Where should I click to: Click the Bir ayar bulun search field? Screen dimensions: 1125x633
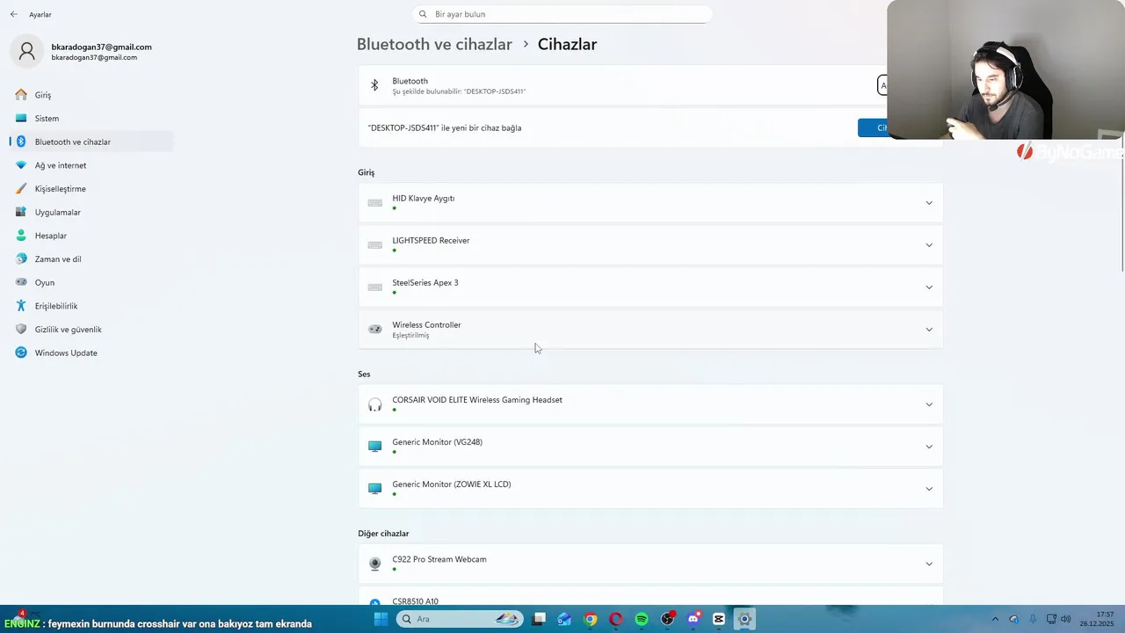coord(562,14)
